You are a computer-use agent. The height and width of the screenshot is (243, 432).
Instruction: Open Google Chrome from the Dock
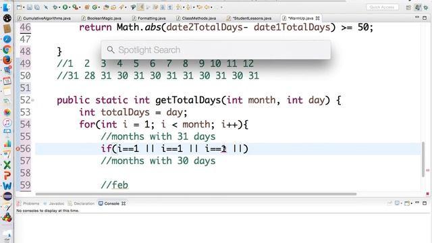pyautogui.click(x=7, y=49)
